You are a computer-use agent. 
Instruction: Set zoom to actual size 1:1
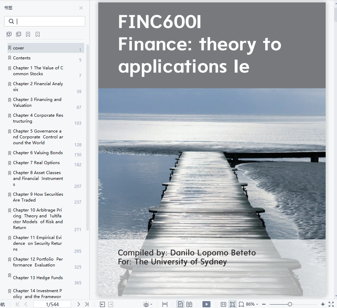[x=224, y=304]
